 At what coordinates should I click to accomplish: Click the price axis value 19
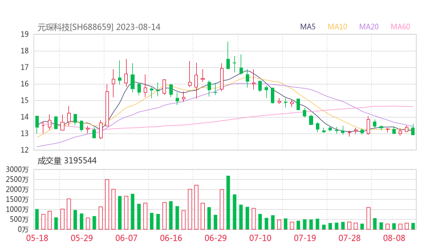click(x=25, y=34)
